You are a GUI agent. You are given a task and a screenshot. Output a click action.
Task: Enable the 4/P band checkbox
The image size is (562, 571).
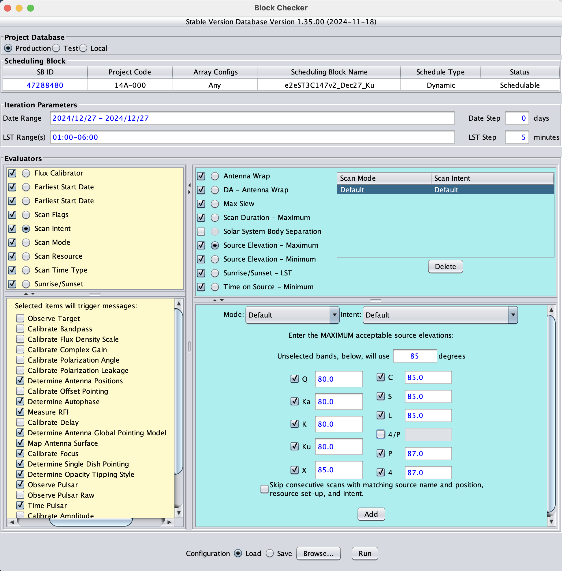[x=381, y=434]
